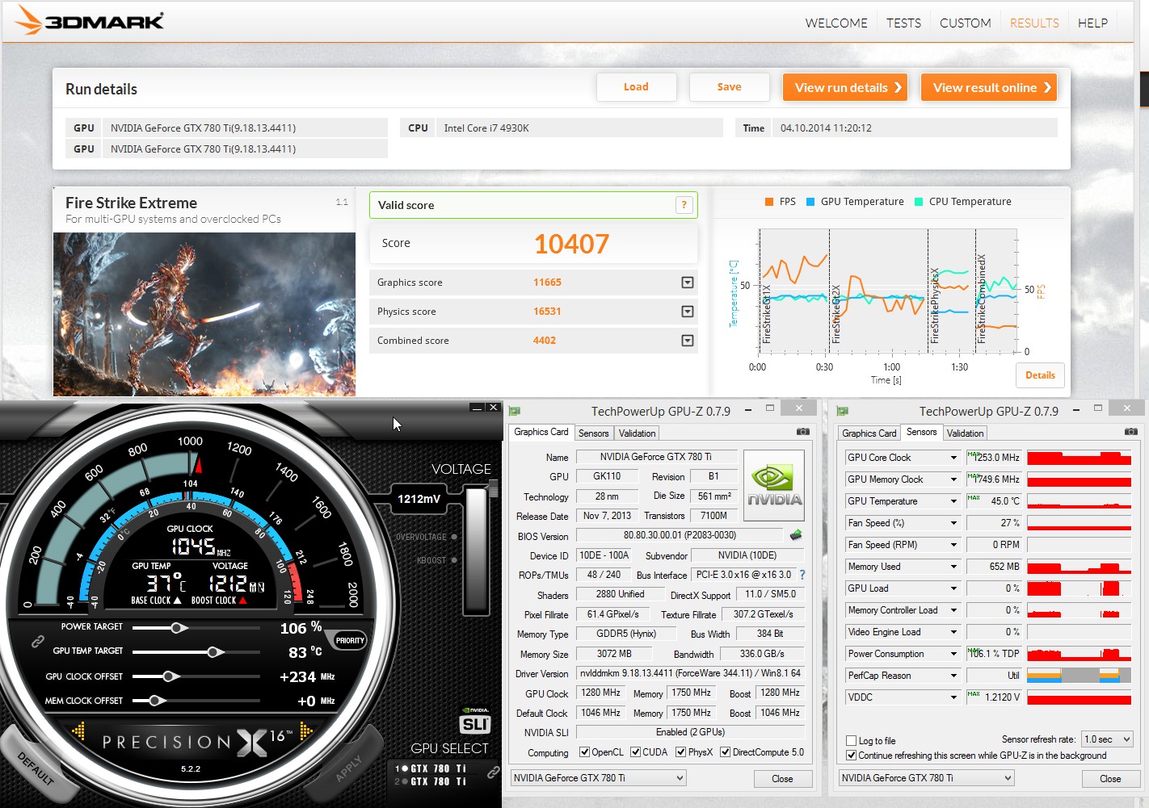Click the NVIDIA SLI badge in Precision X
1149x808 pixels.
click(x=475, y=721)
